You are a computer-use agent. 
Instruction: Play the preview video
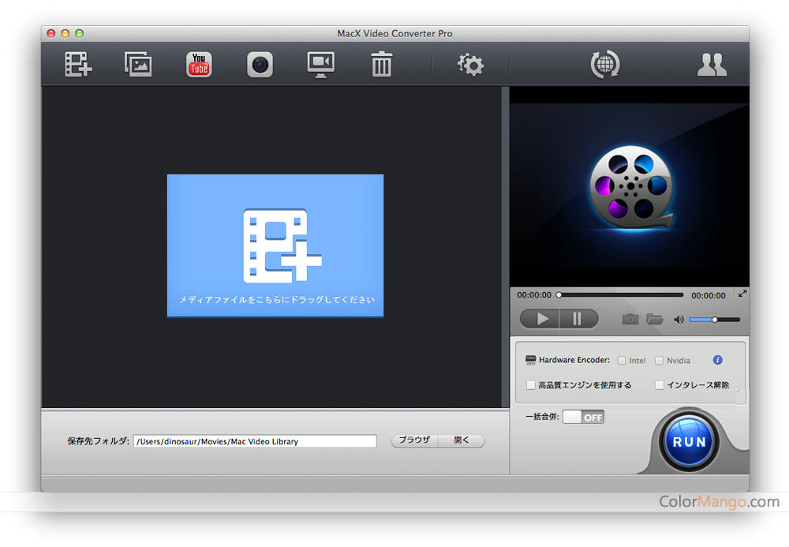coord(540,319)
